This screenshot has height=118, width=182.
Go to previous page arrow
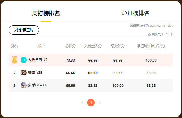coord(82,103)
